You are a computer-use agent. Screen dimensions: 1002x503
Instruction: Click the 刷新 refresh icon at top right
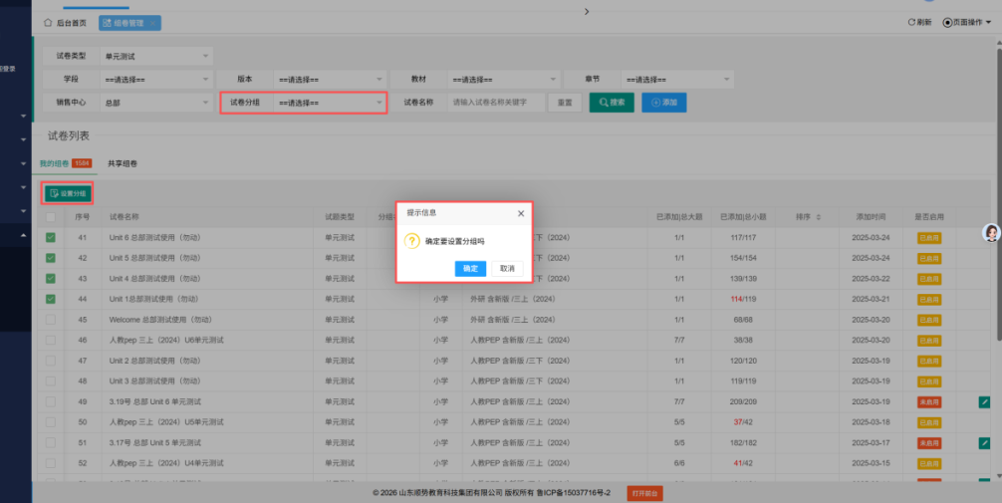pyautogui.click(x=918, y=22)
